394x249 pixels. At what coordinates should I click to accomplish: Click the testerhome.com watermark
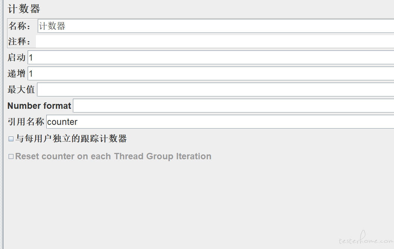[366, 238]
